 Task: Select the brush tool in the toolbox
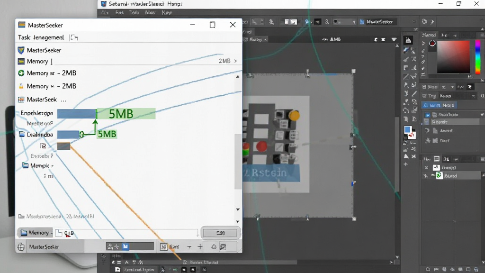[x=414, y=93]
